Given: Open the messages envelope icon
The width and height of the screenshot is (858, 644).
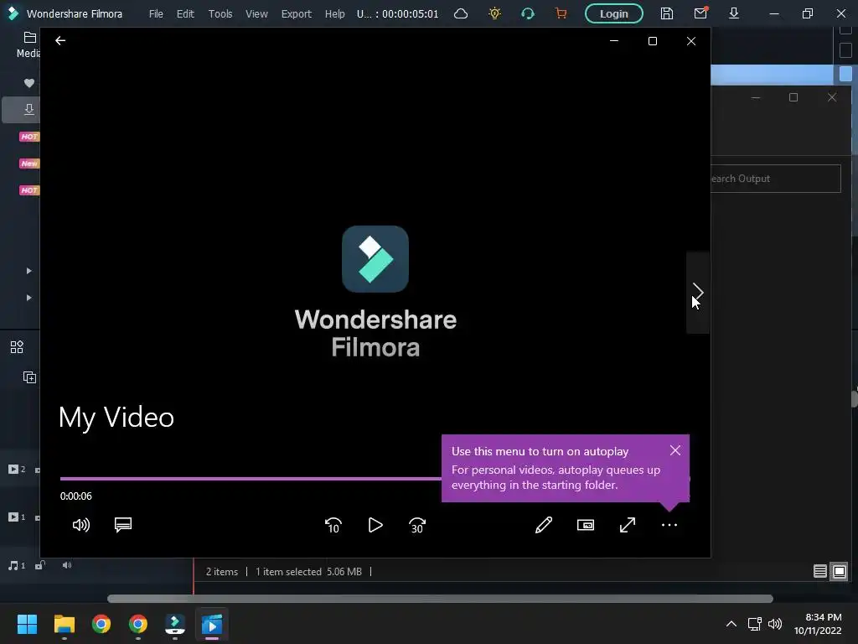Looking at the screenshot, I should (x=700, y=13).
